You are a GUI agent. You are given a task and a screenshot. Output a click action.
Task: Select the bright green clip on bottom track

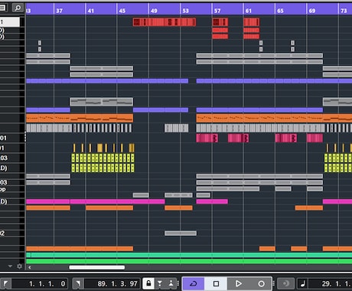click(189, 261)
